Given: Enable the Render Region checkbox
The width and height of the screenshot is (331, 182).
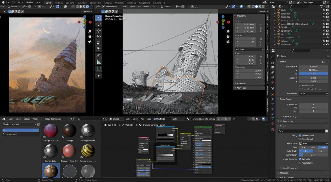Looking at the screenshot, I should [x=300, y=86].
